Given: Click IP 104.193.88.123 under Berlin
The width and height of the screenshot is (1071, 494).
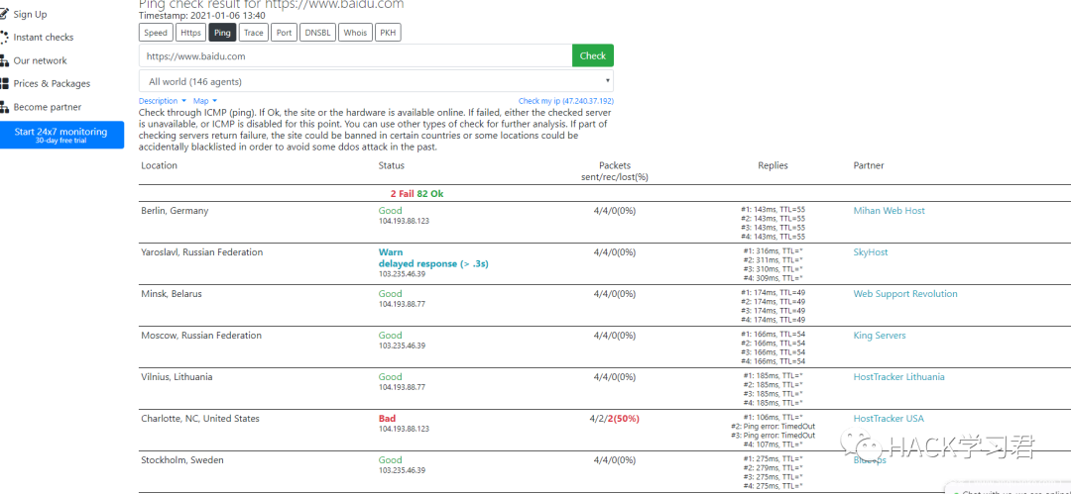Looking at the screenshot, I should 404,221.
